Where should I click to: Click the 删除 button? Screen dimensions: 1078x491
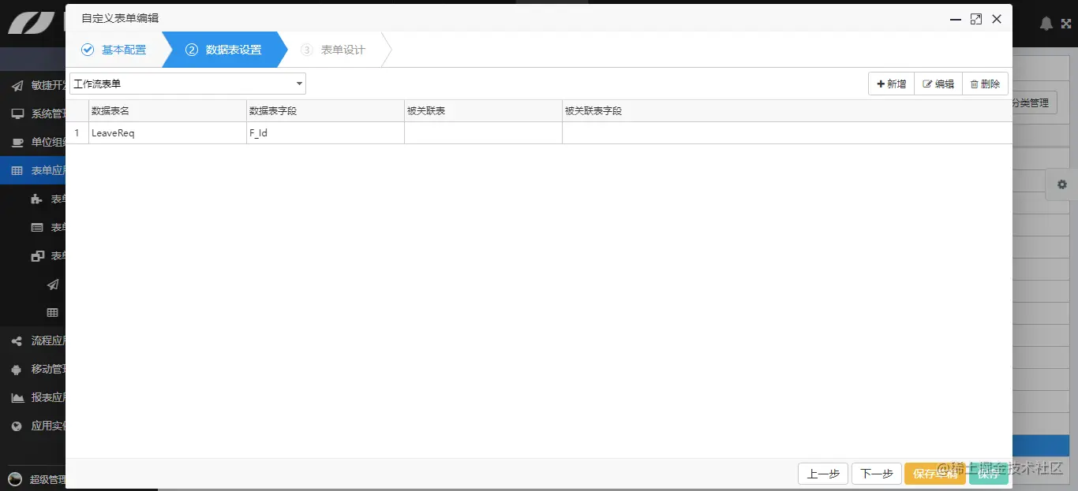[x=985, y=83]
